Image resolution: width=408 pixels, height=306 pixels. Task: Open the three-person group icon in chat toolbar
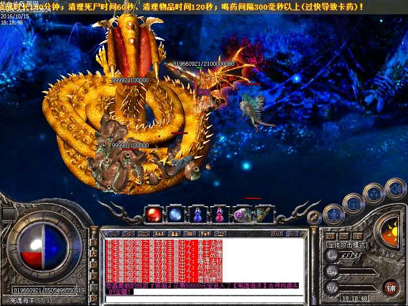coord(159,234)
